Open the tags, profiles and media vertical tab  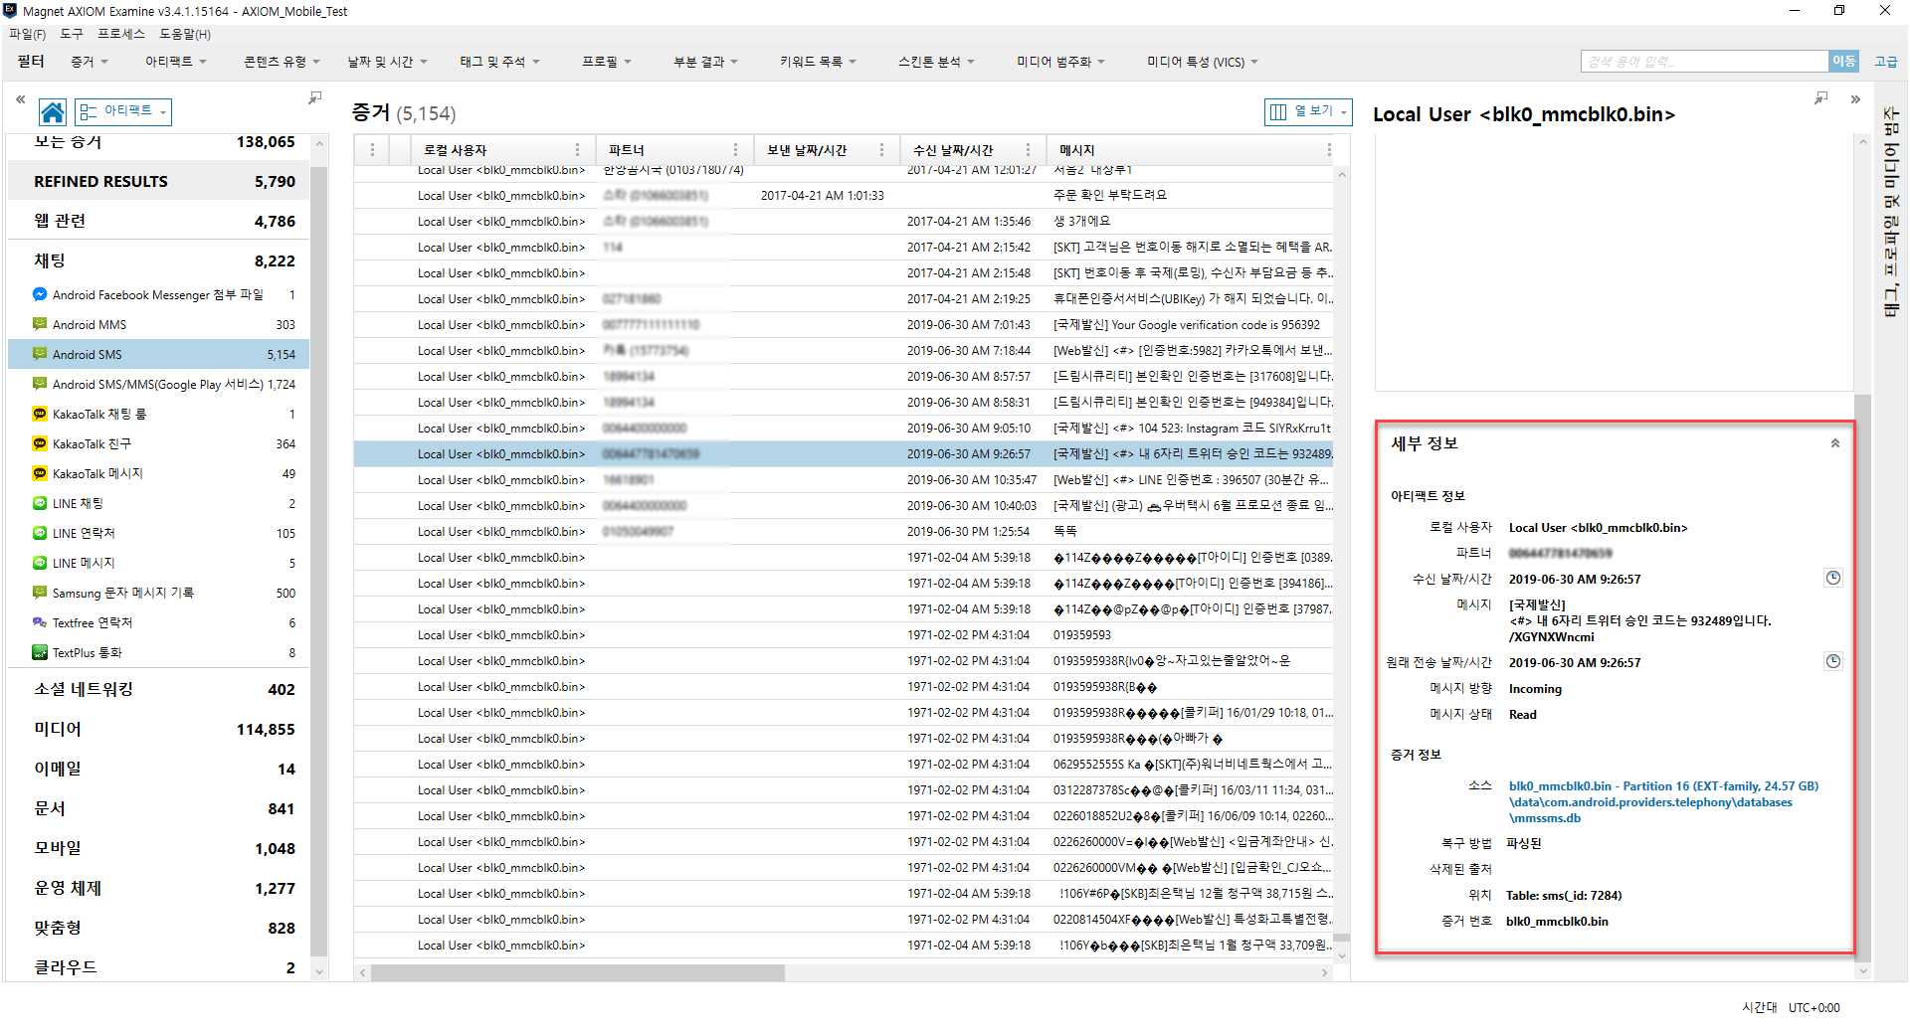1891,212
